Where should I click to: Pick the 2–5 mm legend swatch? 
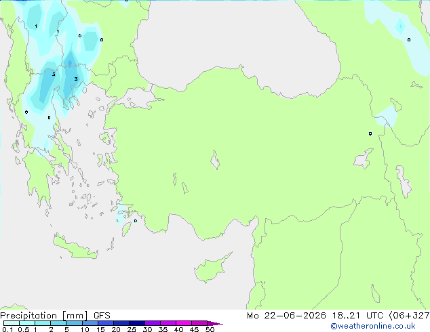pos(58,323)
